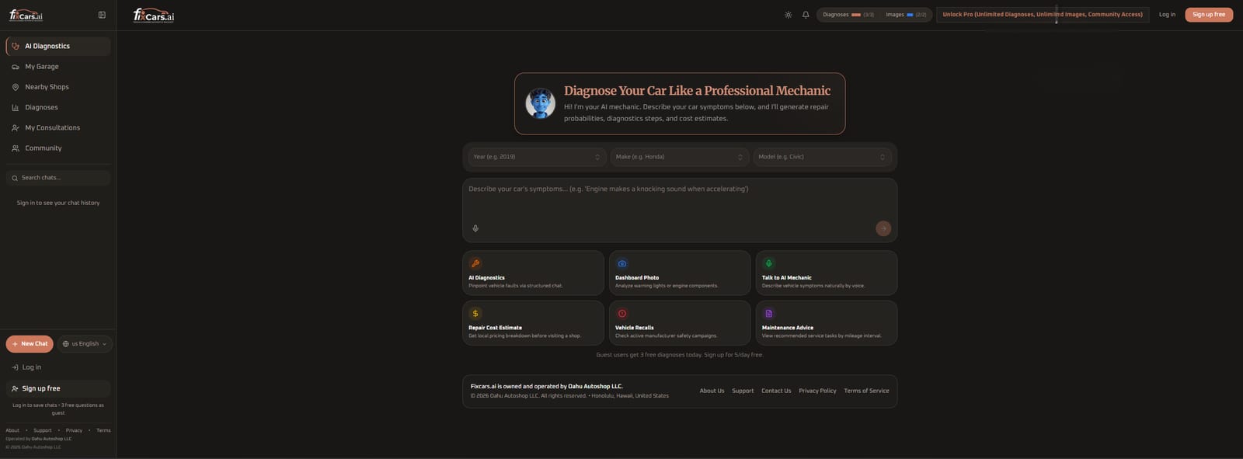Submit symptoms with the arrow send button
This screenshot has width=1243, height=459.
[883, 228]
